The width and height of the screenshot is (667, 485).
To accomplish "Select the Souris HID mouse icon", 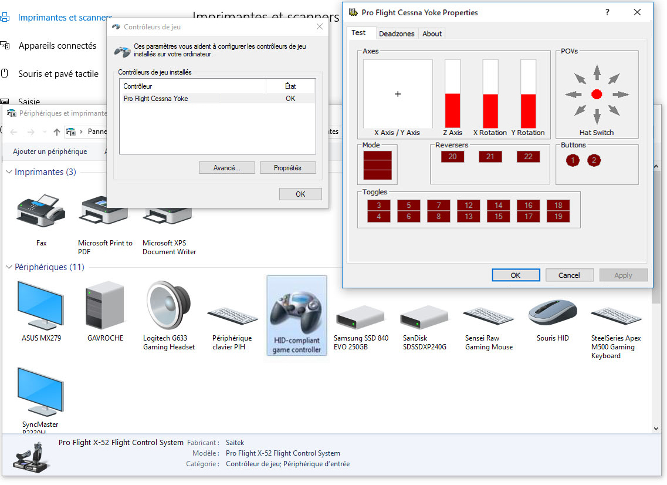I will pos(553,312).
